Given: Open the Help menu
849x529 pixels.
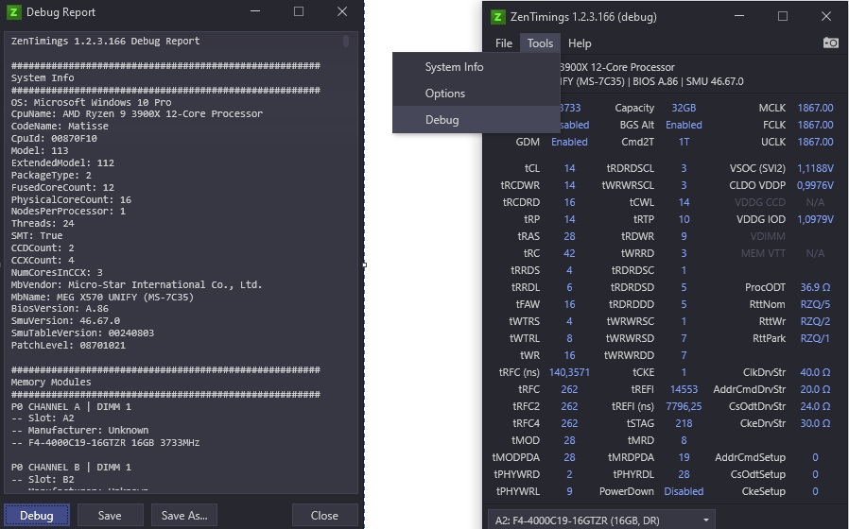Looking at the screenshot, I should click(580, 43).
